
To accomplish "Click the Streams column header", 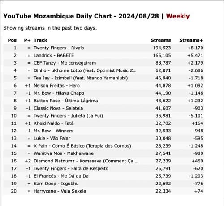I will click(161, 40).
